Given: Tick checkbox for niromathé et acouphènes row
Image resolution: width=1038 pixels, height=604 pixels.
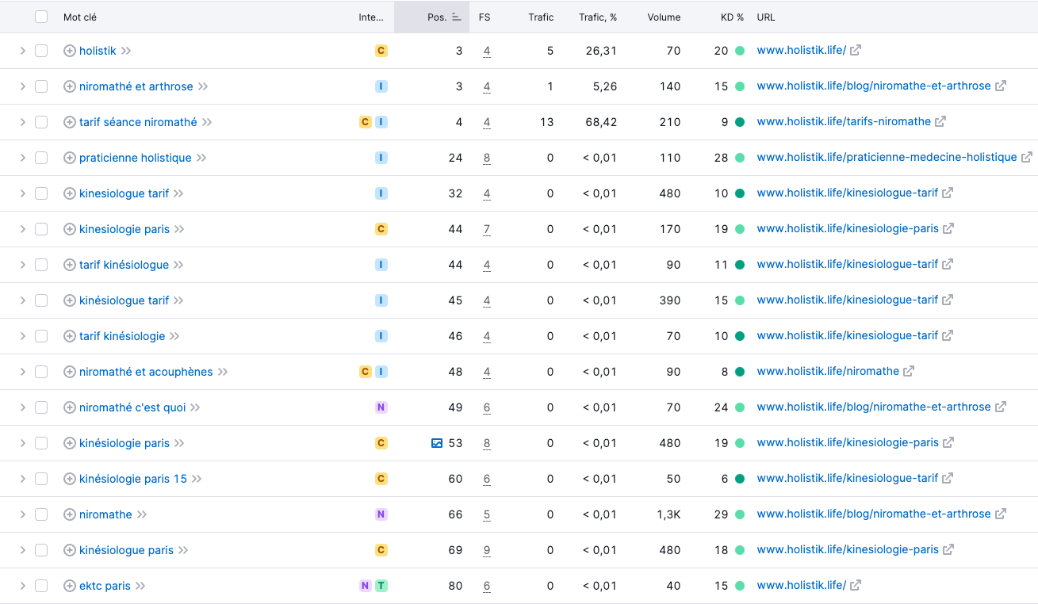Looking at the screenshot, I should (41, 372).
